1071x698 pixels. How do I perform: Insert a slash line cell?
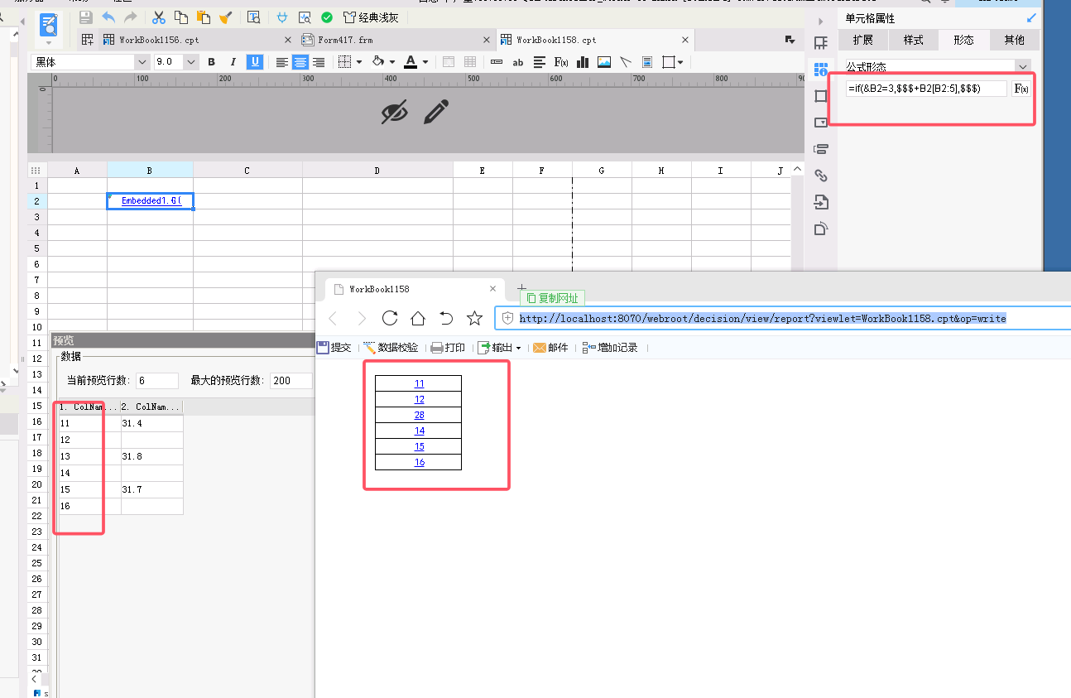coord(626,62)
